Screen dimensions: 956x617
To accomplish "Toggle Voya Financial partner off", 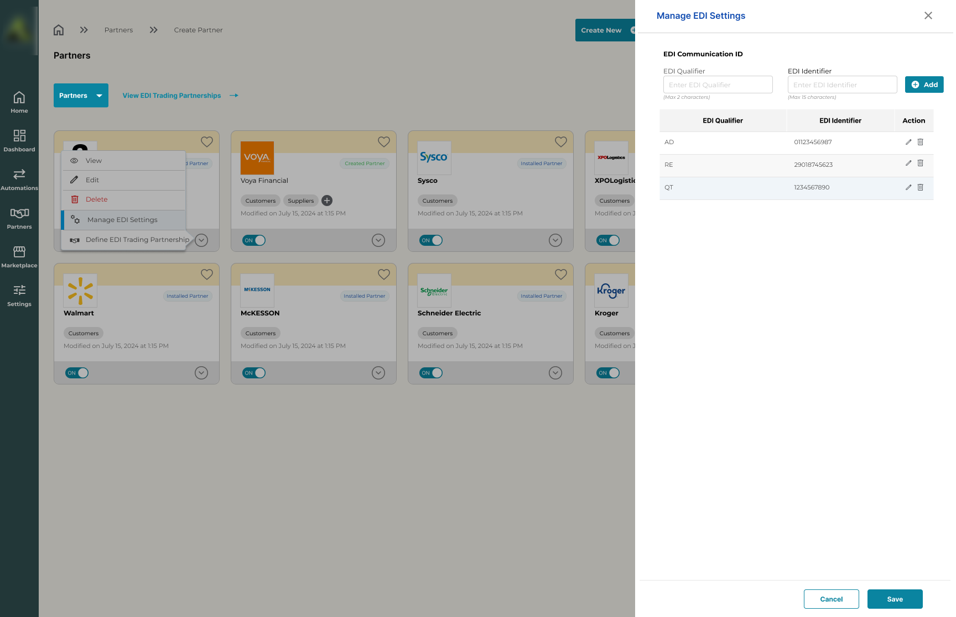I will 254,240.
